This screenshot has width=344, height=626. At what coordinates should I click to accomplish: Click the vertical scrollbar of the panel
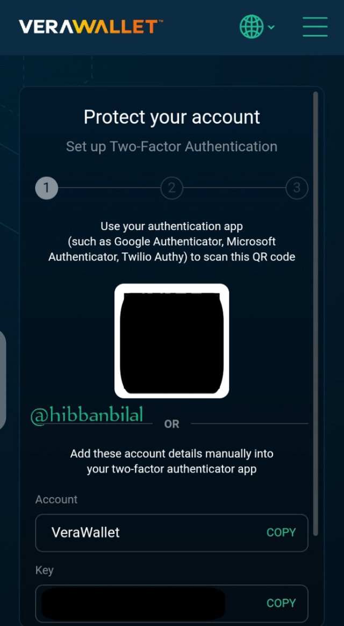click(x=316, y=313)
